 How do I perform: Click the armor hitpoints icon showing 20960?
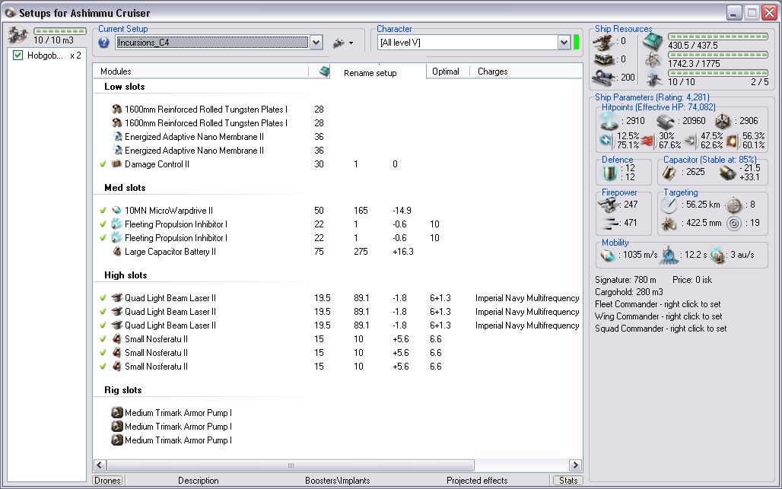tap(666, 121)
